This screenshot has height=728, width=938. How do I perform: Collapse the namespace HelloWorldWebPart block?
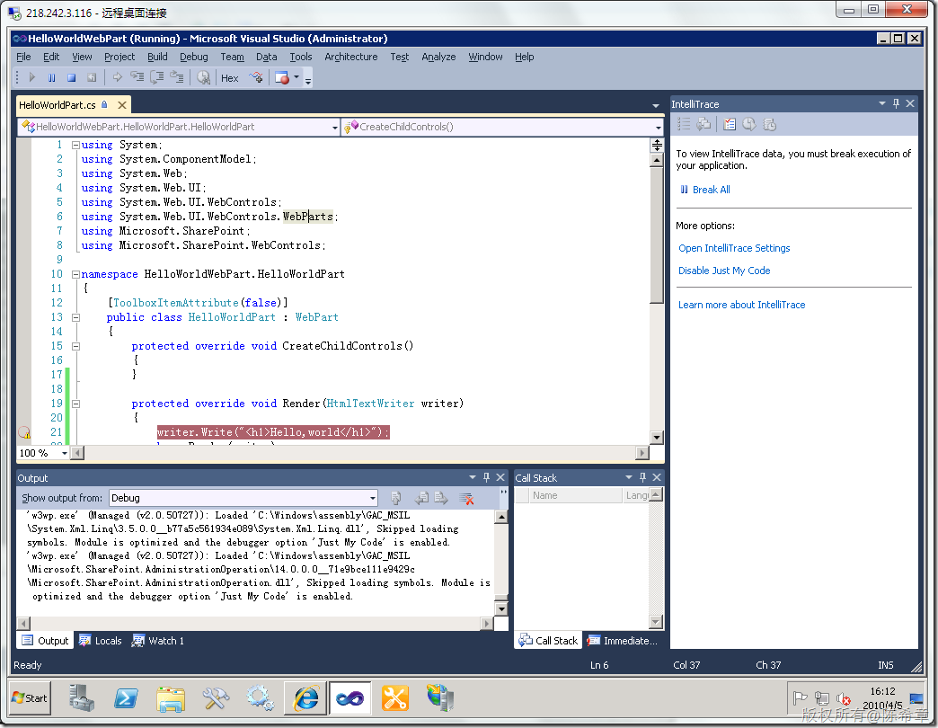[x=76, y=274]
